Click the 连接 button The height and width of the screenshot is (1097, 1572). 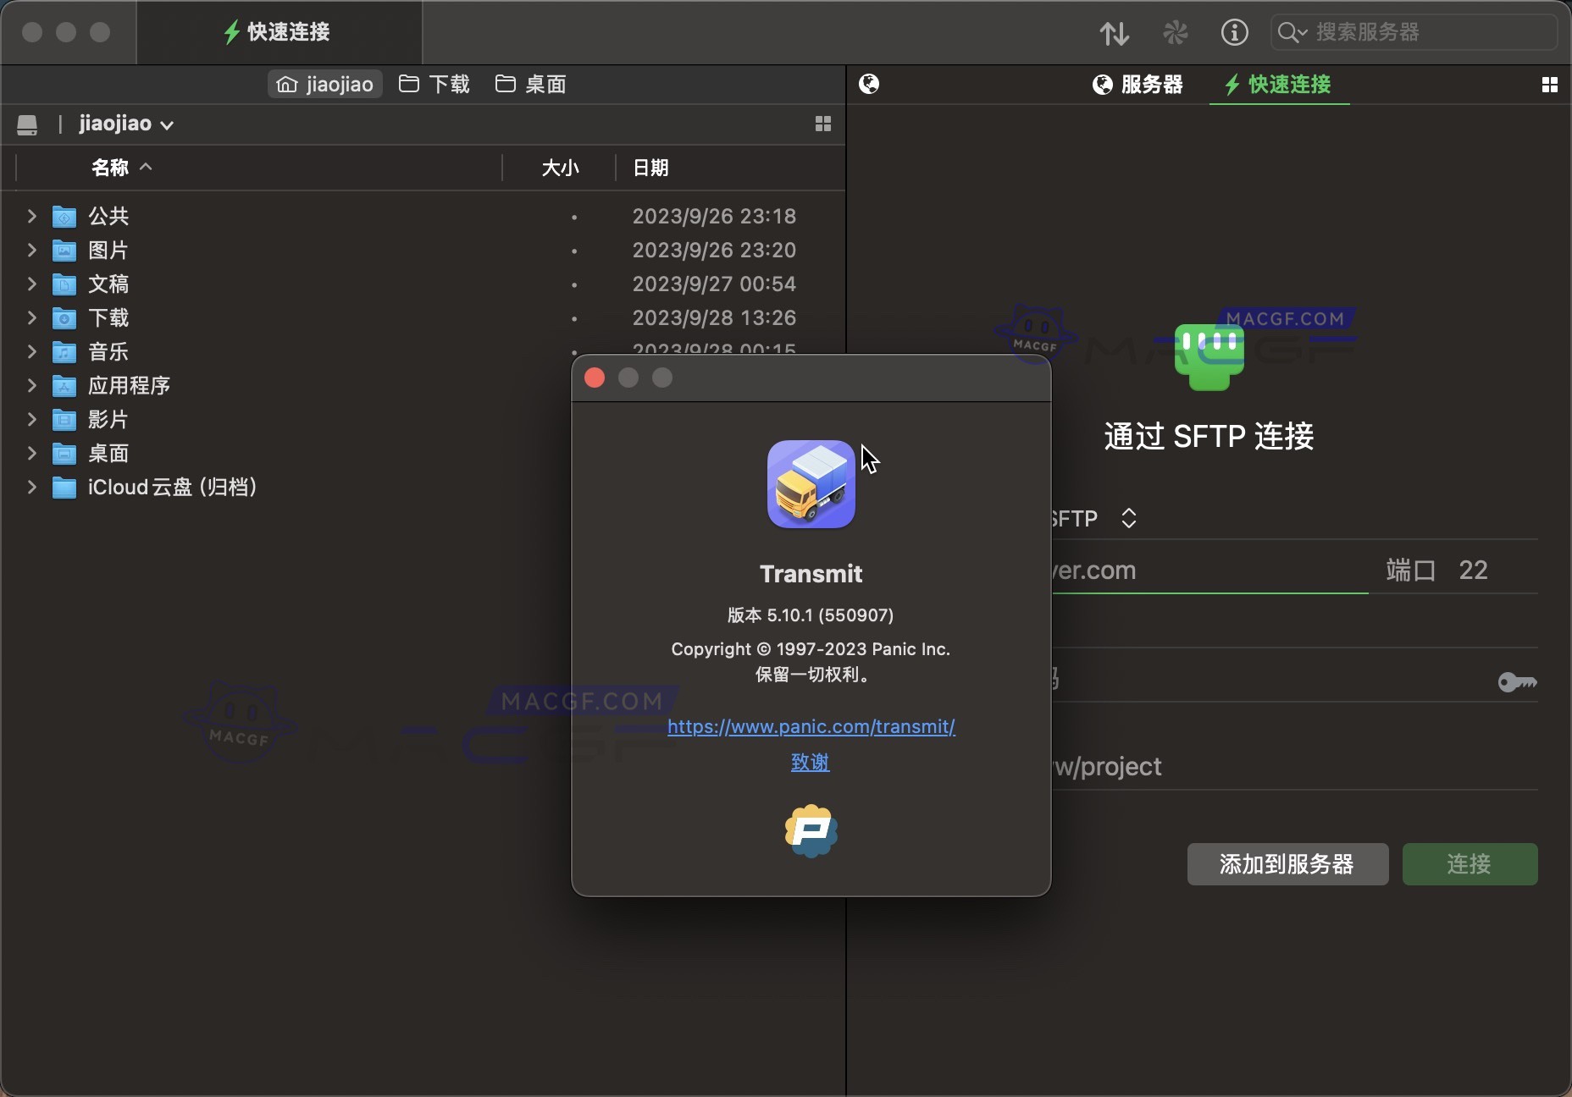[x=1469, y=864]
